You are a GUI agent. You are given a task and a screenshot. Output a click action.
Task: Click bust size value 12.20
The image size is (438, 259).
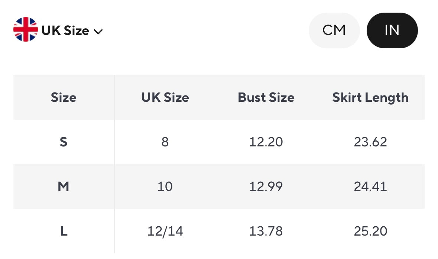[x=266, y=142]
